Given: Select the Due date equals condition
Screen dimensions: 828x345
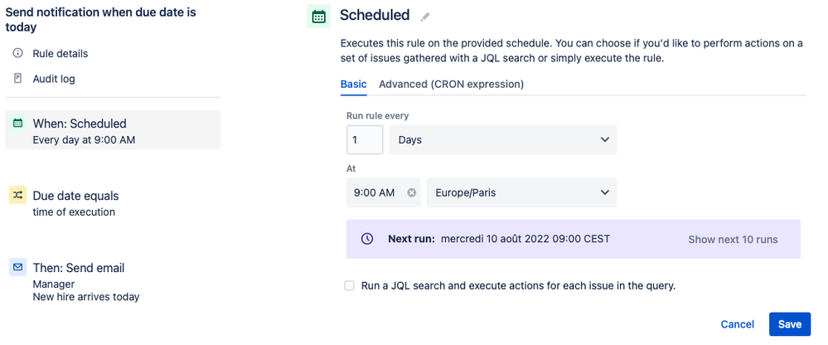Looking at the screenshot, I should (75, 197).
